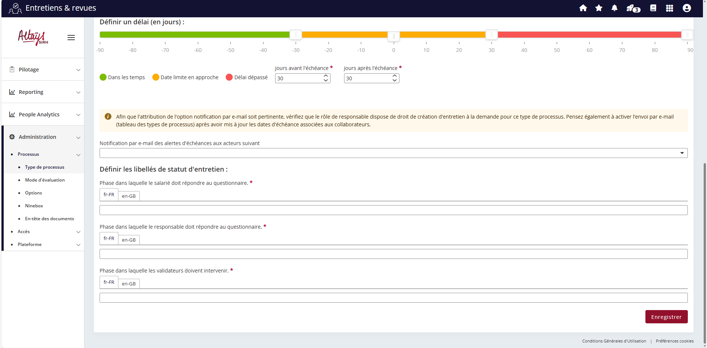The height and width of the screenshot is (348, 707).
Task: Open the notifications bell
Action: pos(614,8)
